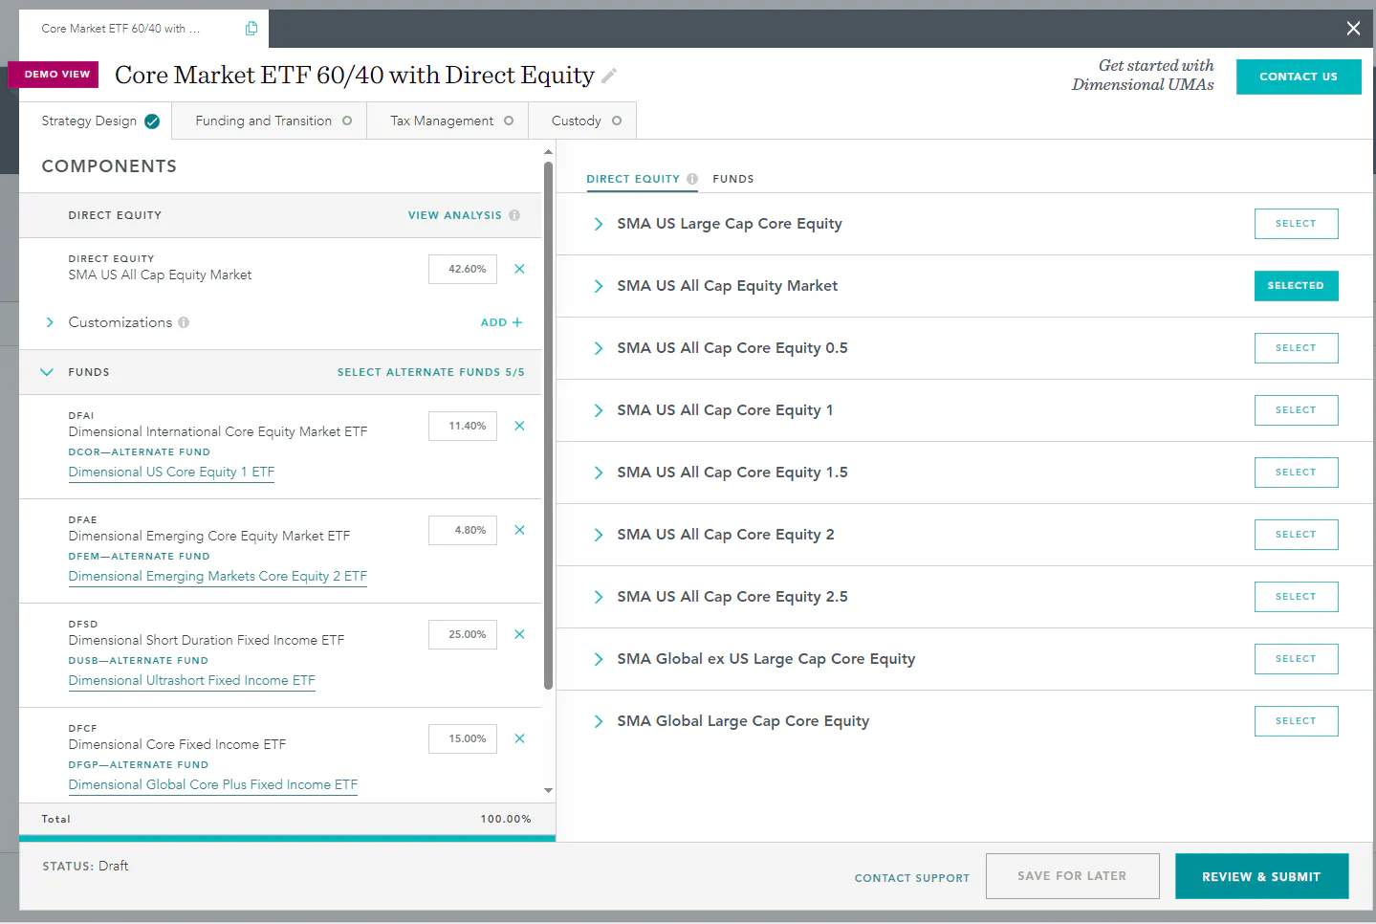Image resolution: width=1376 pixels, height=924 pixels.
Task: Remove the DFSD Short Duration fund
Action: (x=519, y=634)
